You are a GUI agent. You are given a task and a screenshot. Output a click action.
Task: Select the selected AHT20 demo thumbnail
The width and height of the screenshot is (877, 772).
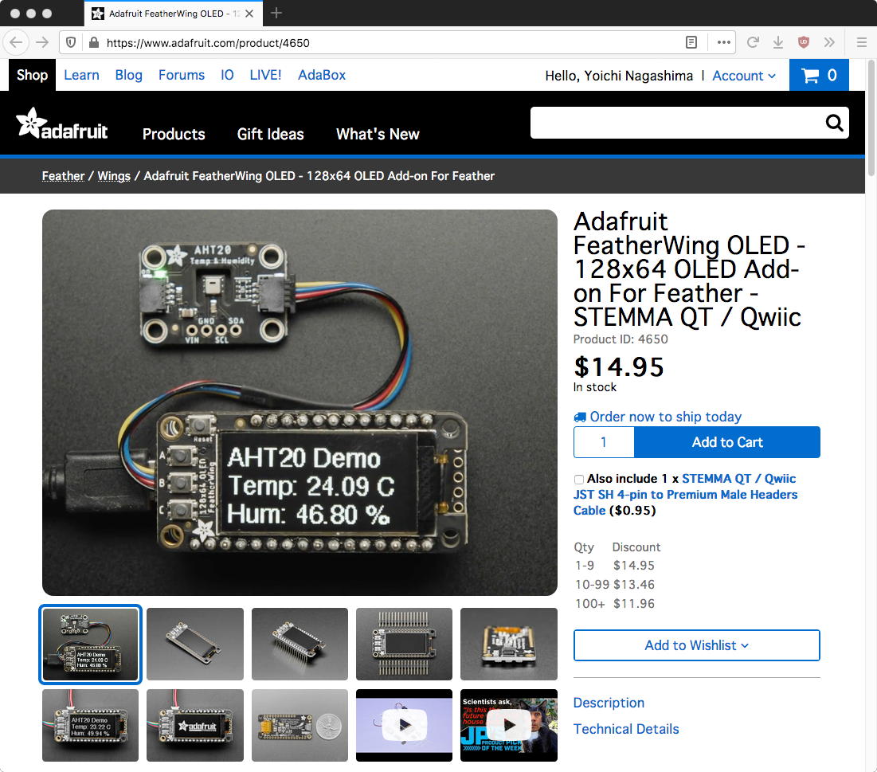[90, 645]
